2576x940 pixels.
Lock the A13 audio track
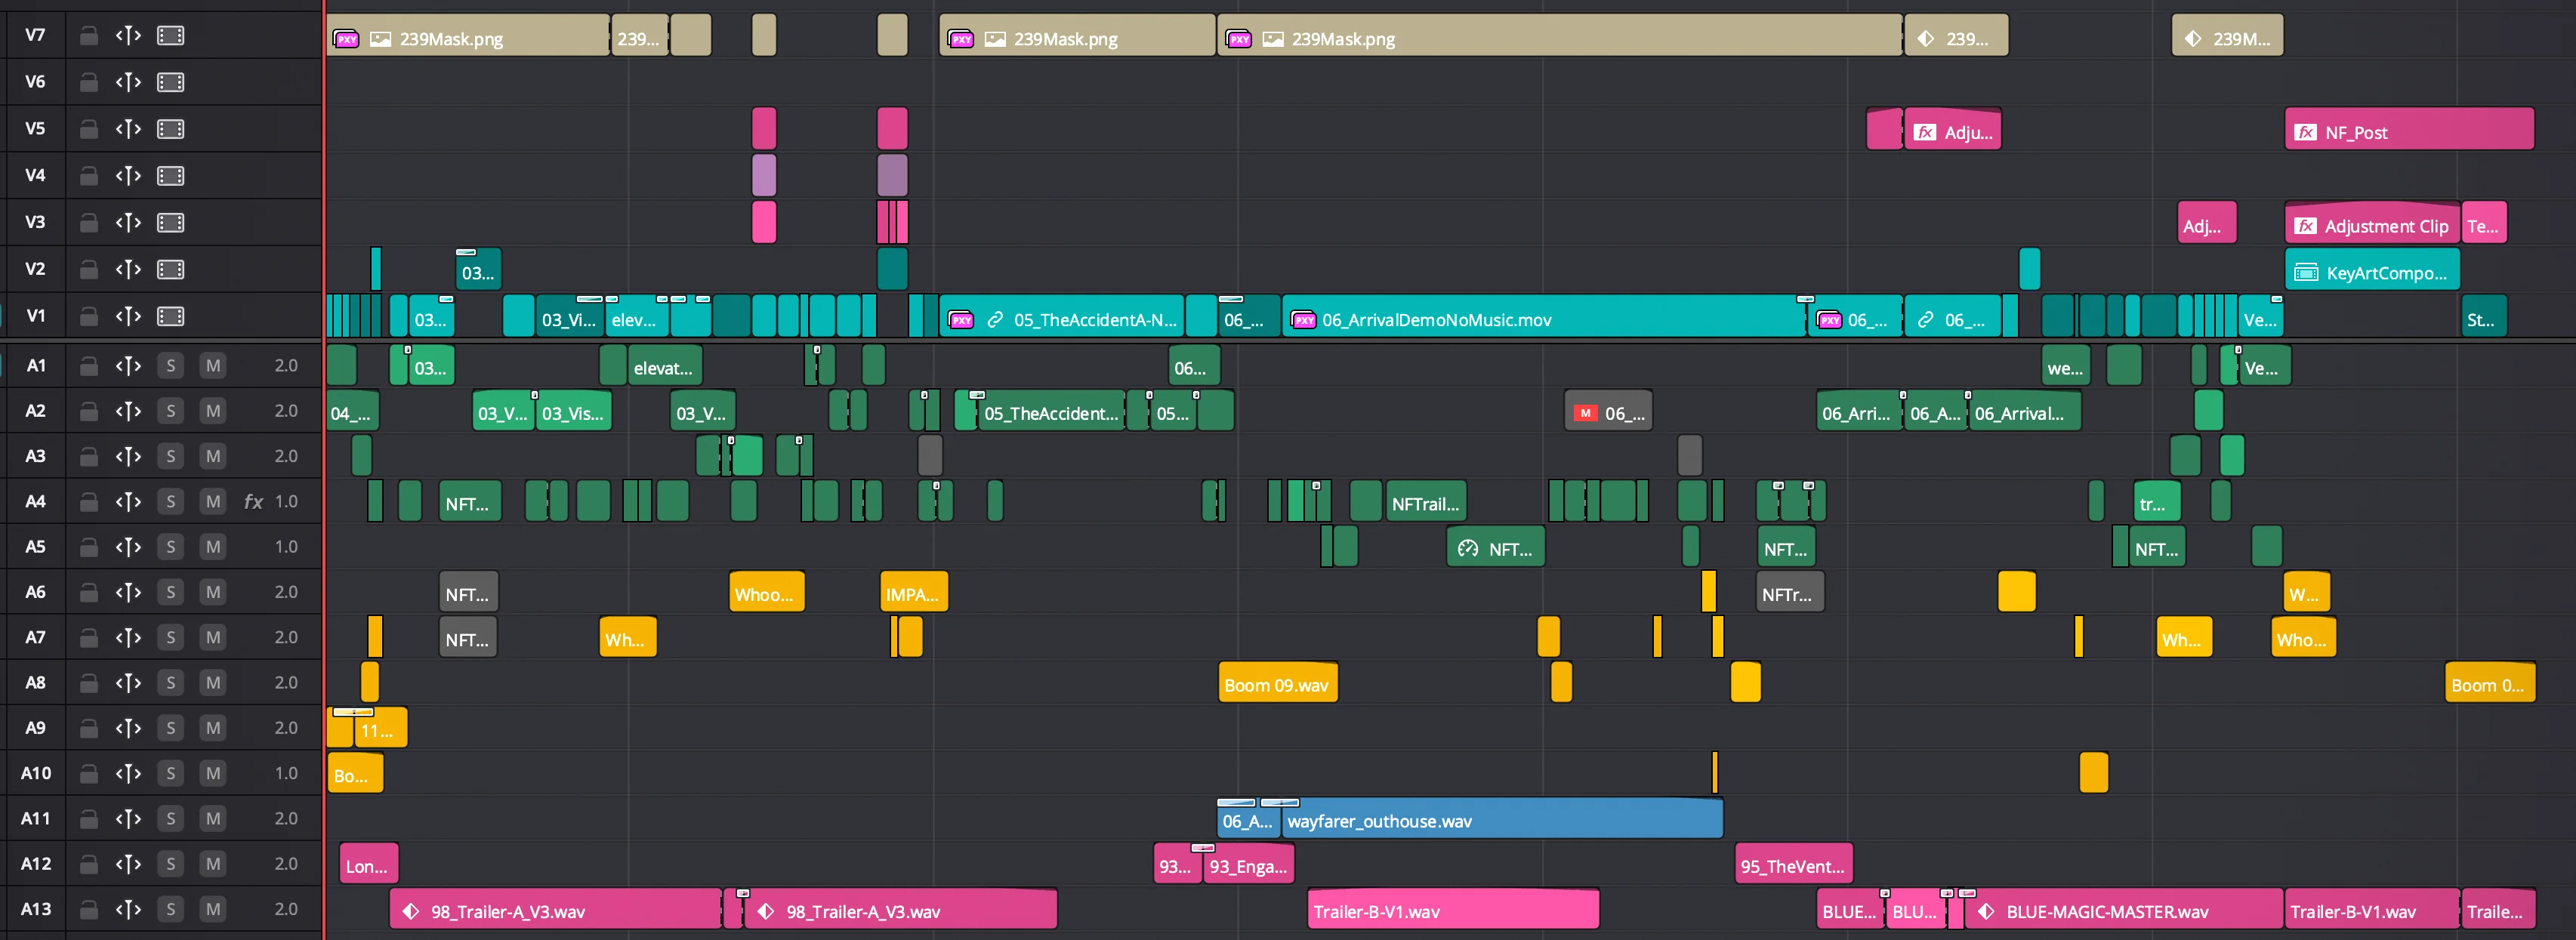pos(89,909)
